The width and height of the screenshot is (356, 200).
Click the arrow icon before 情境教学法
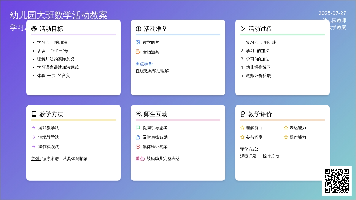34,137
